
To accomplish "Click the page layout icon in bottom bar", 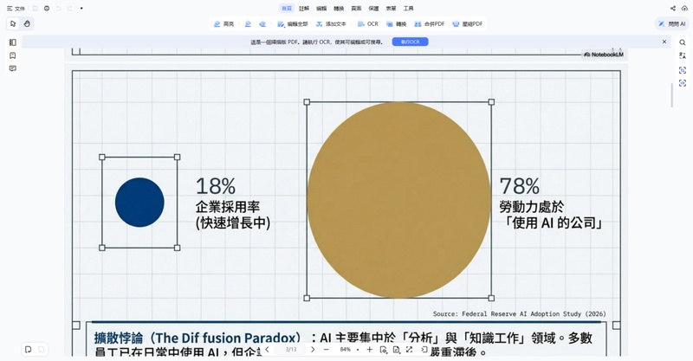I will tap(397, 350).
